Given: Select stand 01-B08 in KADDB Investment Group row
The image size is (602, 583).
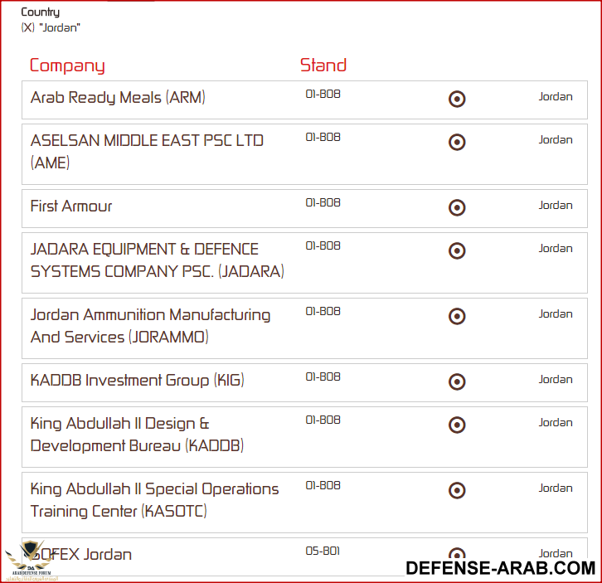Looking at the screenshot, I should [x=323, y=377].
